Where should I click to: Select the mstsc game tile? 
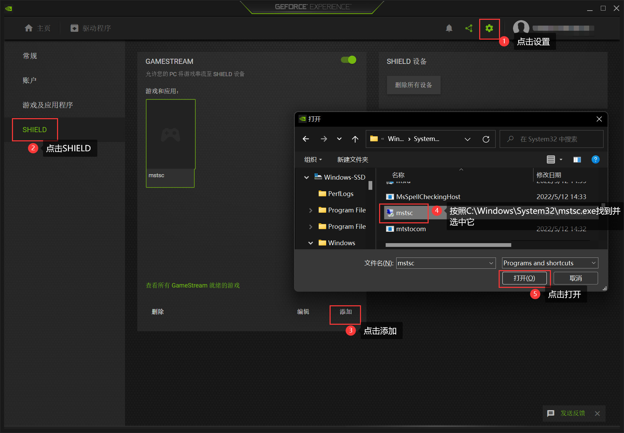click(x=170, y=143)
